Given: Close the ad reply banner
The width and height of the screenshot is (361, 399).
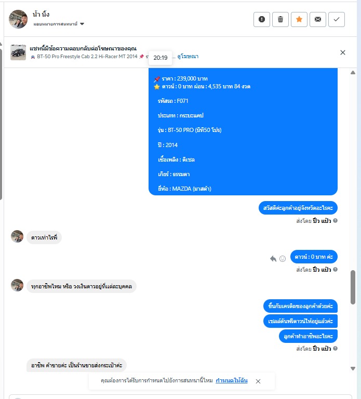Looking at the screenshot, I should 343,52.
